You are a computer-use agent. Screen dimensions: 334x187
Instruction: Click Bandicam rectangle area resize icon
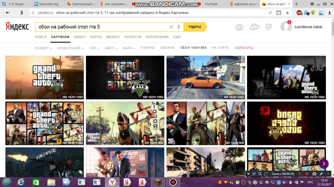(x=266, y=174)
